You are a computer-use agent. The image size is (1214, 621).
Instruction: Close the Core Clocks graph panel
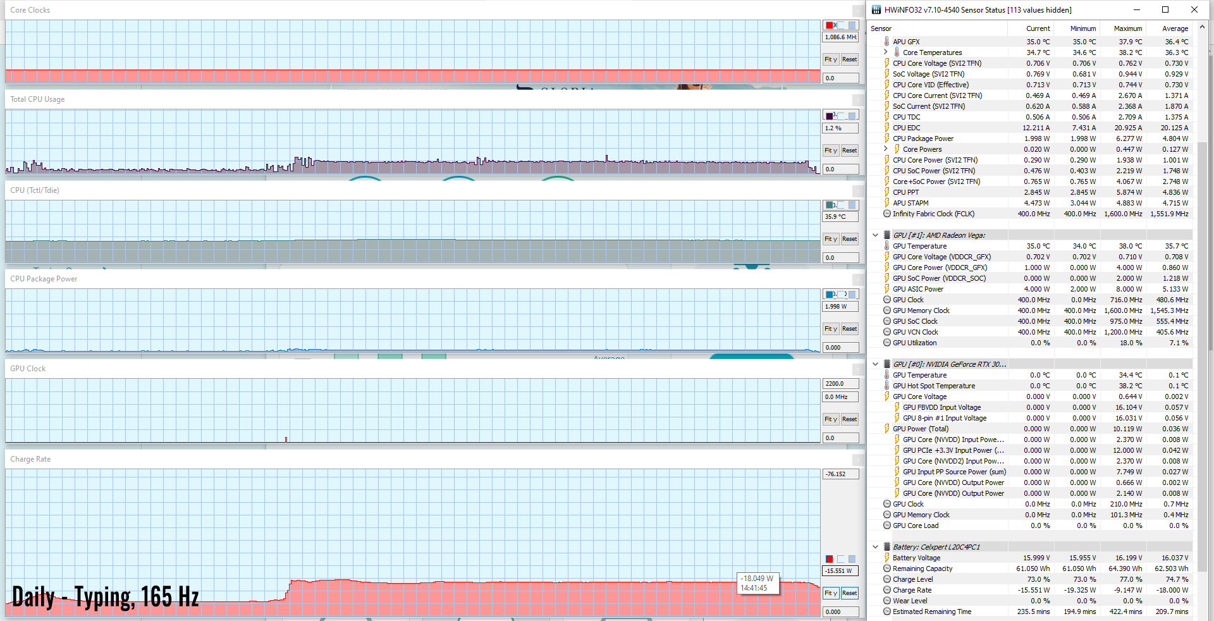pyautogui.click(x=857, y=10)
